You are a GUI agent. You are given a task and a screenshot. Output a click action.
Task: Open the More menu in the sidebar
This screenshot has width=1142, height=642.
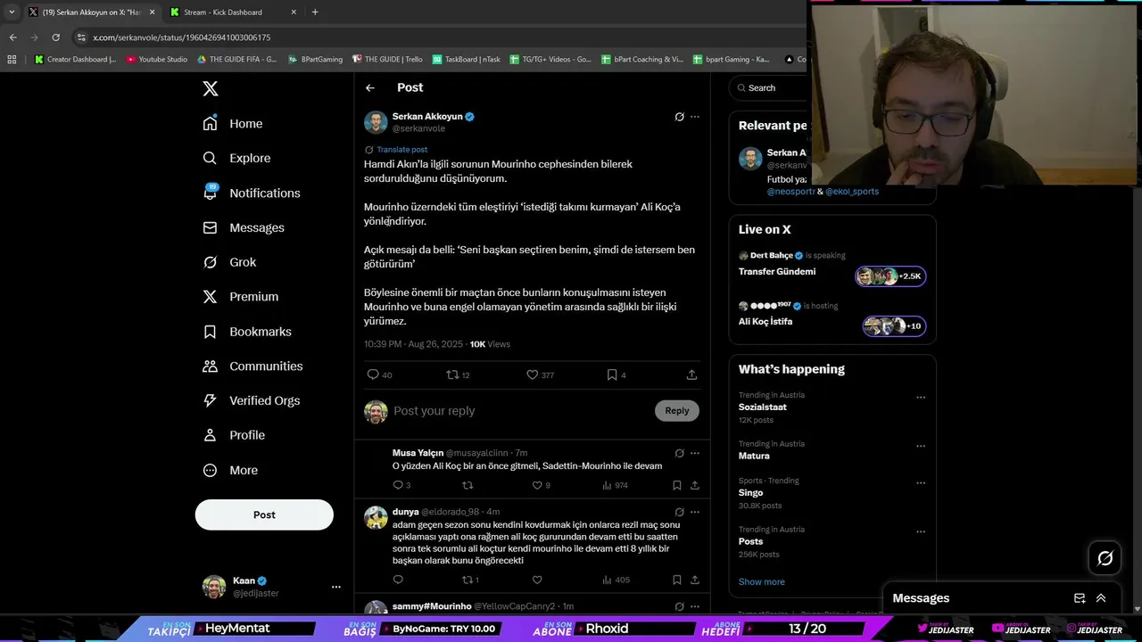coord(230,470)
